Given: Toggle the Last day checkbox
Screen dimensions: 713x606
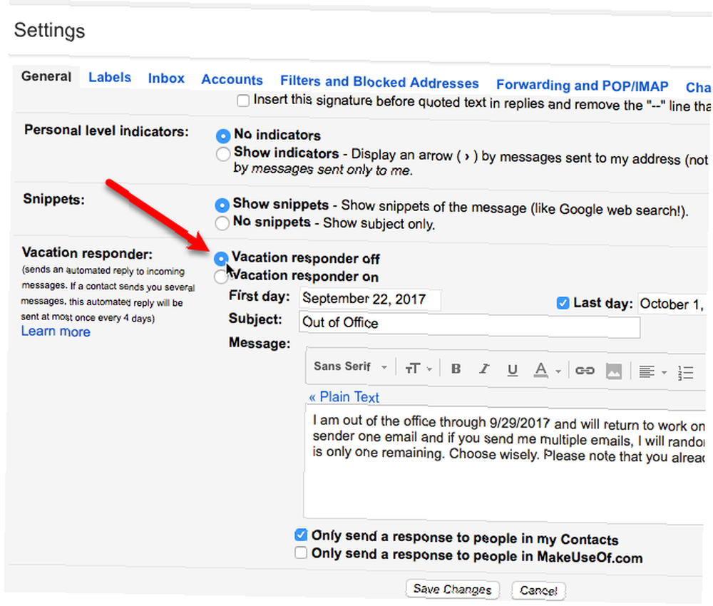Looking at the screenshot, I should coord(563,303).
